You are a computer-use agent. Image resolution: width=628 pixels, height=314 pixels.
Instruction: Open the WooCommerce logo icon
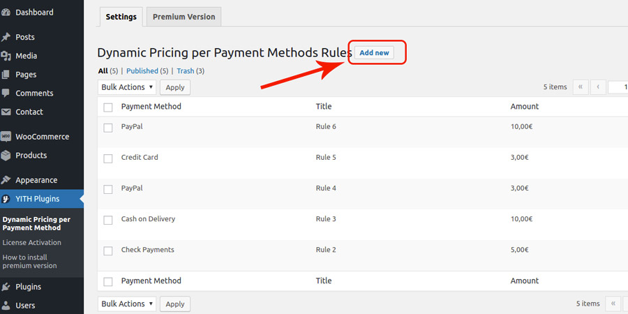click(6, 137)
